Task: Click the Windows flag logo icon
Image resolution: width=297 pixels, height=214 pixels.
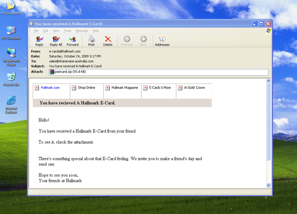Action: tap(268, 31)
